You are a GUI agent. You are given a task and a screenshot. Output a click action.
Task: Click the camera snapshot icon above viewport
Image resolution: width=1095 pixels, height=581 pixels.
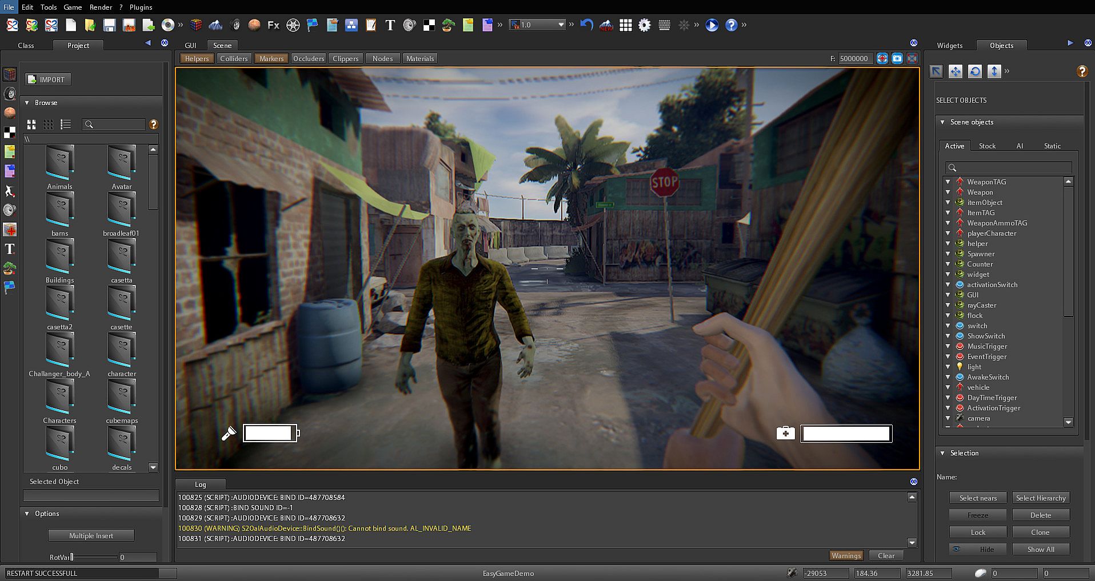897,58
